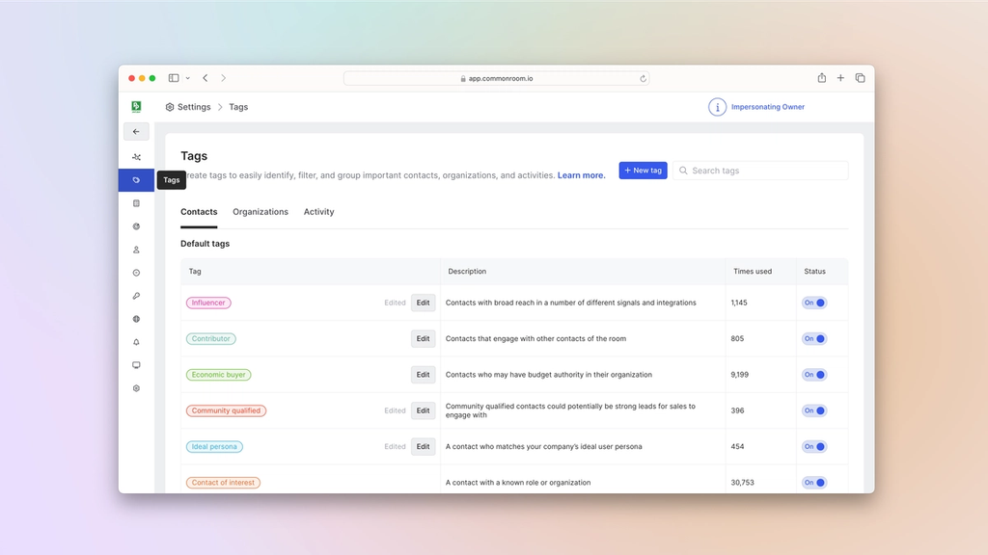Open the table grid icon in sidebar
Viewport: 988px width, 555px height.
pos(136,203)
